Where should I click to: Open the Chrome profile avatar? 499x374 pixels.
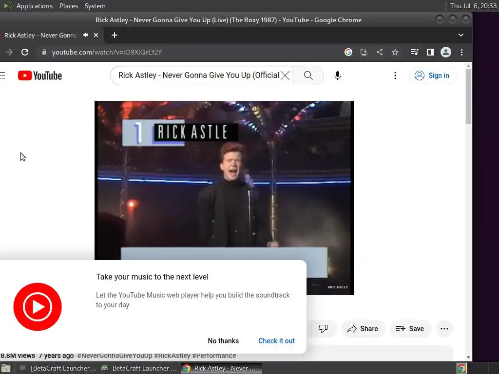[445, 52]
